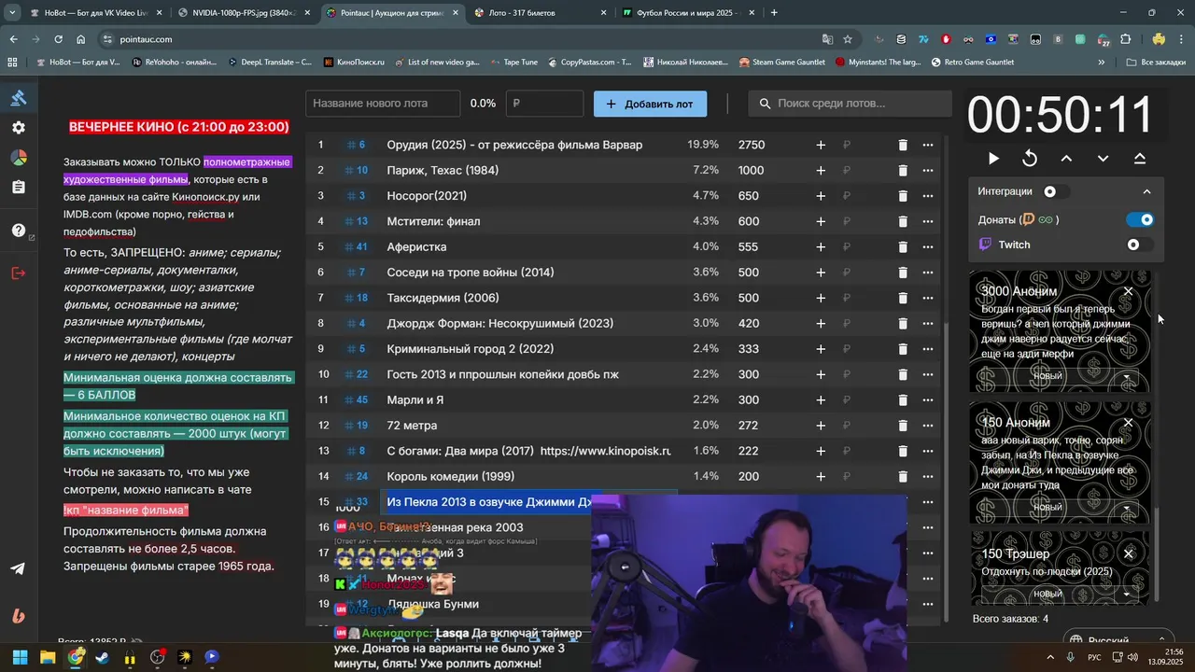
Task: Open lot dropdown on 150 Аноним card
Action: pyautogui.click(x=1127, y=510)
